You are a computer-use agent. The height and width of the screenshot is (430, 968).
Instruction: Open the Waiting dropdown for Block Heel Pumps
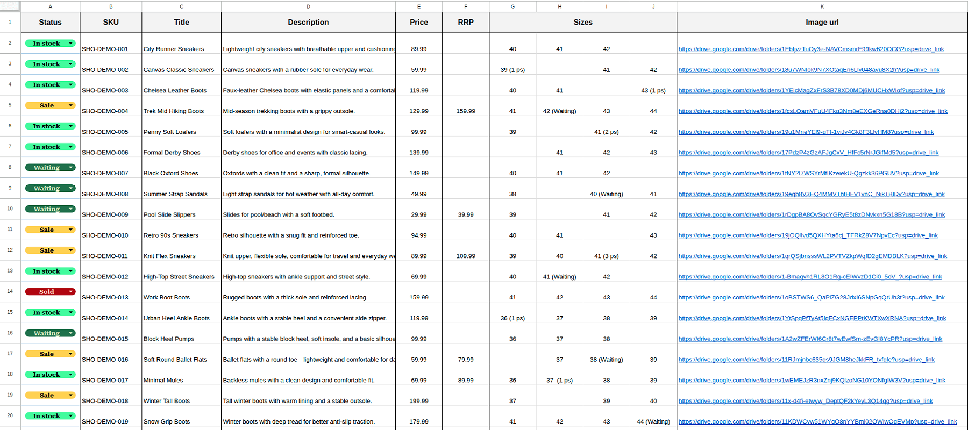pyautogui.click(x=70, y=333)
